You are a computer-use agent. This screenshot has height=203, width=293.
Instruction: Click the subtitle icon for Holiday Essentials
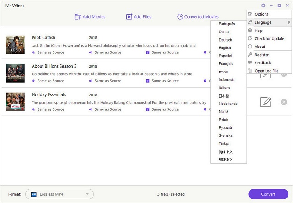click(x=147, y=109)
